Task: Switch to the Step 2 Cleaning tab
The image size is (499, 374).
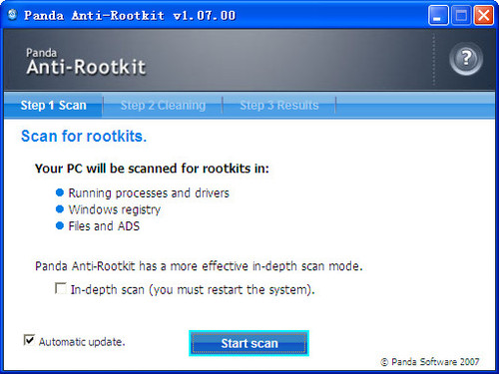Action: point(163,106)
